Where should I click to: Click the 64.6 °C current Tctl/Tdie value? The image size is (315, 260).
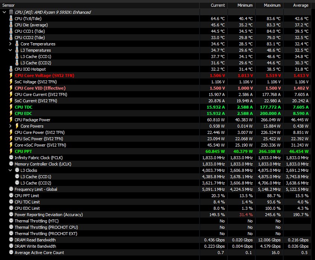click(218, 19)
